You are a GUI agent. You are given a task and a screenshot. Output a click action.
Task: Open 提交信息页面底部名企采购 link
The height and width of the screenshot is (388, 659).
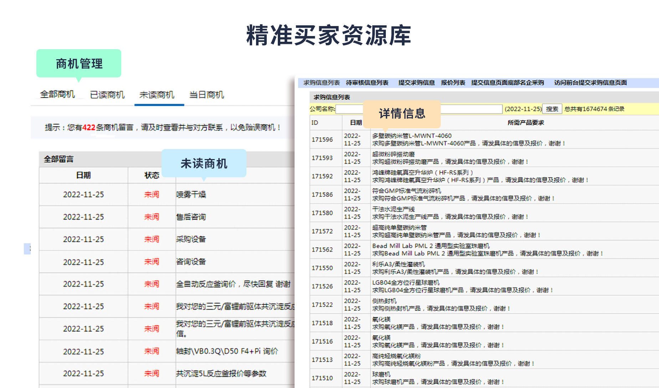pyautogui.click(x=507, y=83)
